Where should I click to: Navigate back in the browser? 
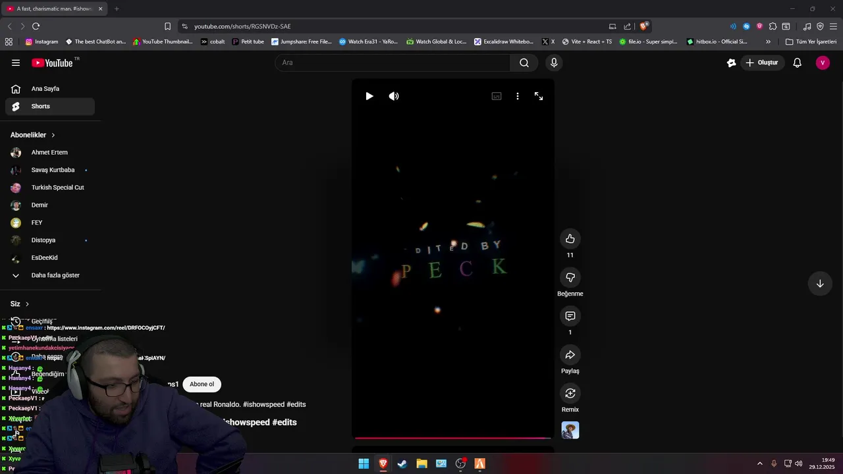pos(9,26)
